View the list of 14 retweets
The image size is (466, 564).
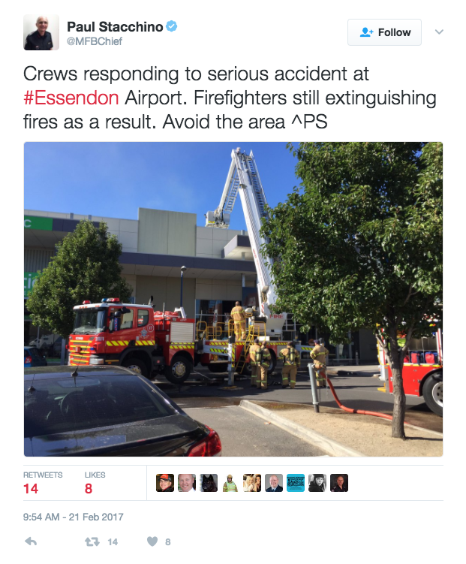tap(43, 483)
